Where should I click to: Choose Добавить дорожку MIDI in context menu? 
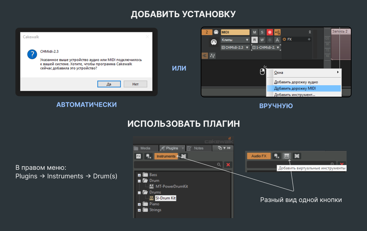[304, 88]
